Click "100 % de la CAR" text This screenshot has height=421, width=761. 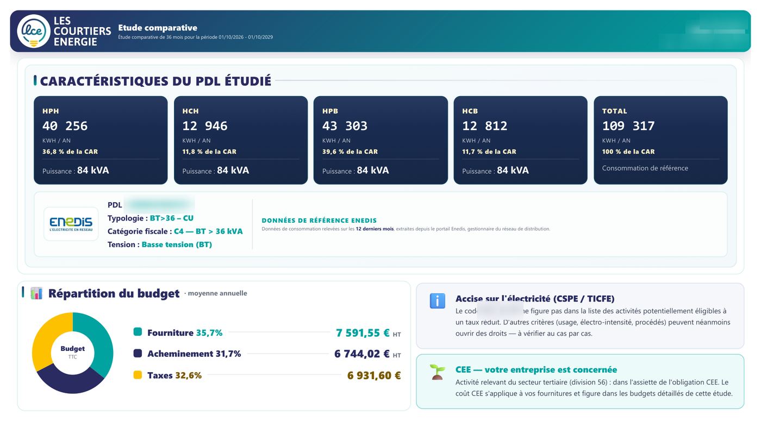click(x=628, y=152)
